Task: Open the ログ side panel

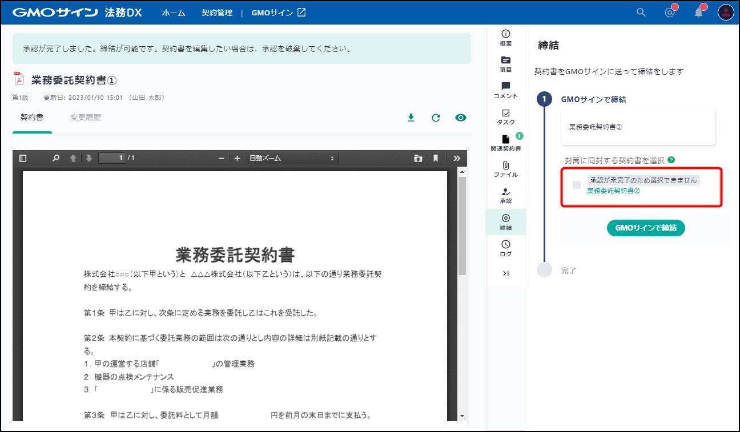Action: tap(505, 248)
